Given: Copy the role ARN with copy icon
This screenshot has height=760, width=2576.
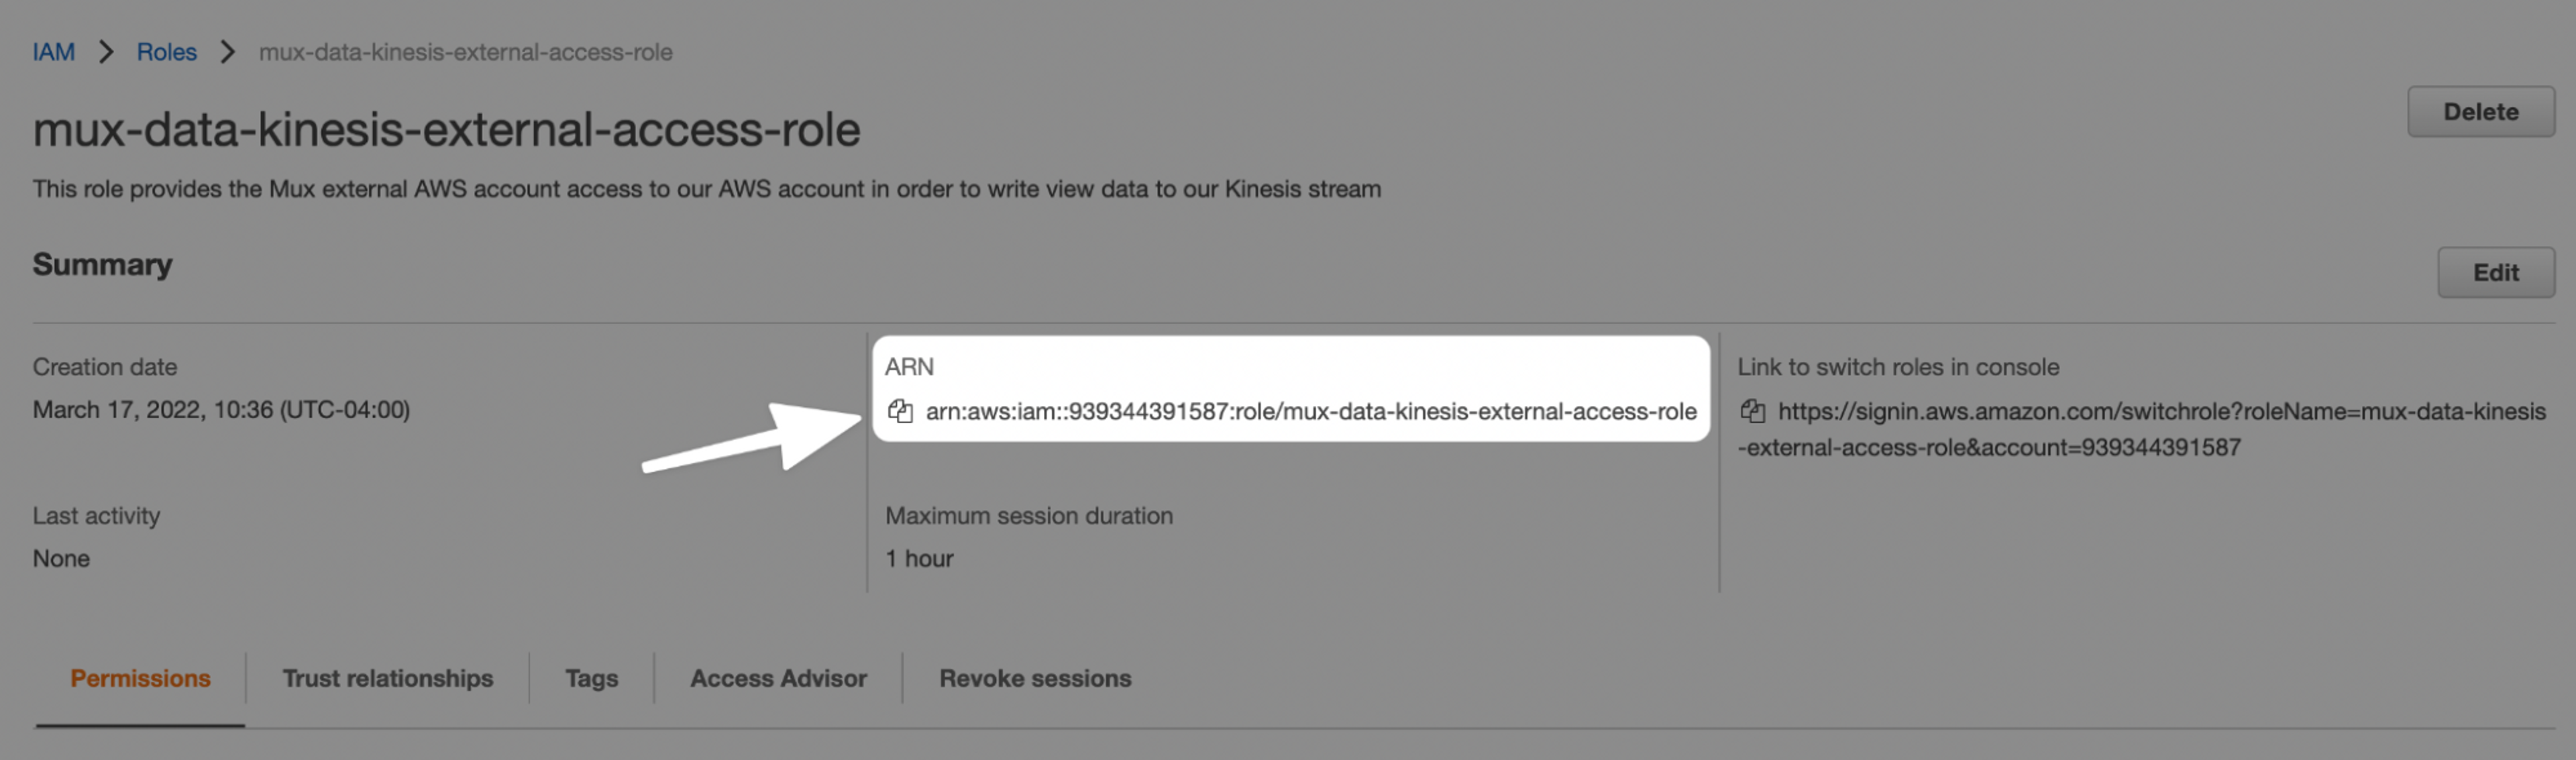Looking at the screenshot, I should pos(900,411).
